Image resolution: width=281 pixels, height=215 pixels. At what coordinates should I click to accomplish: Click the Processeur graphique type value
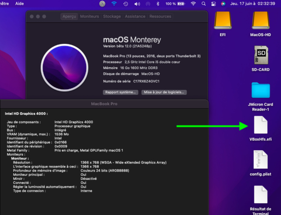pyautogui.click(x=72, y=126)
